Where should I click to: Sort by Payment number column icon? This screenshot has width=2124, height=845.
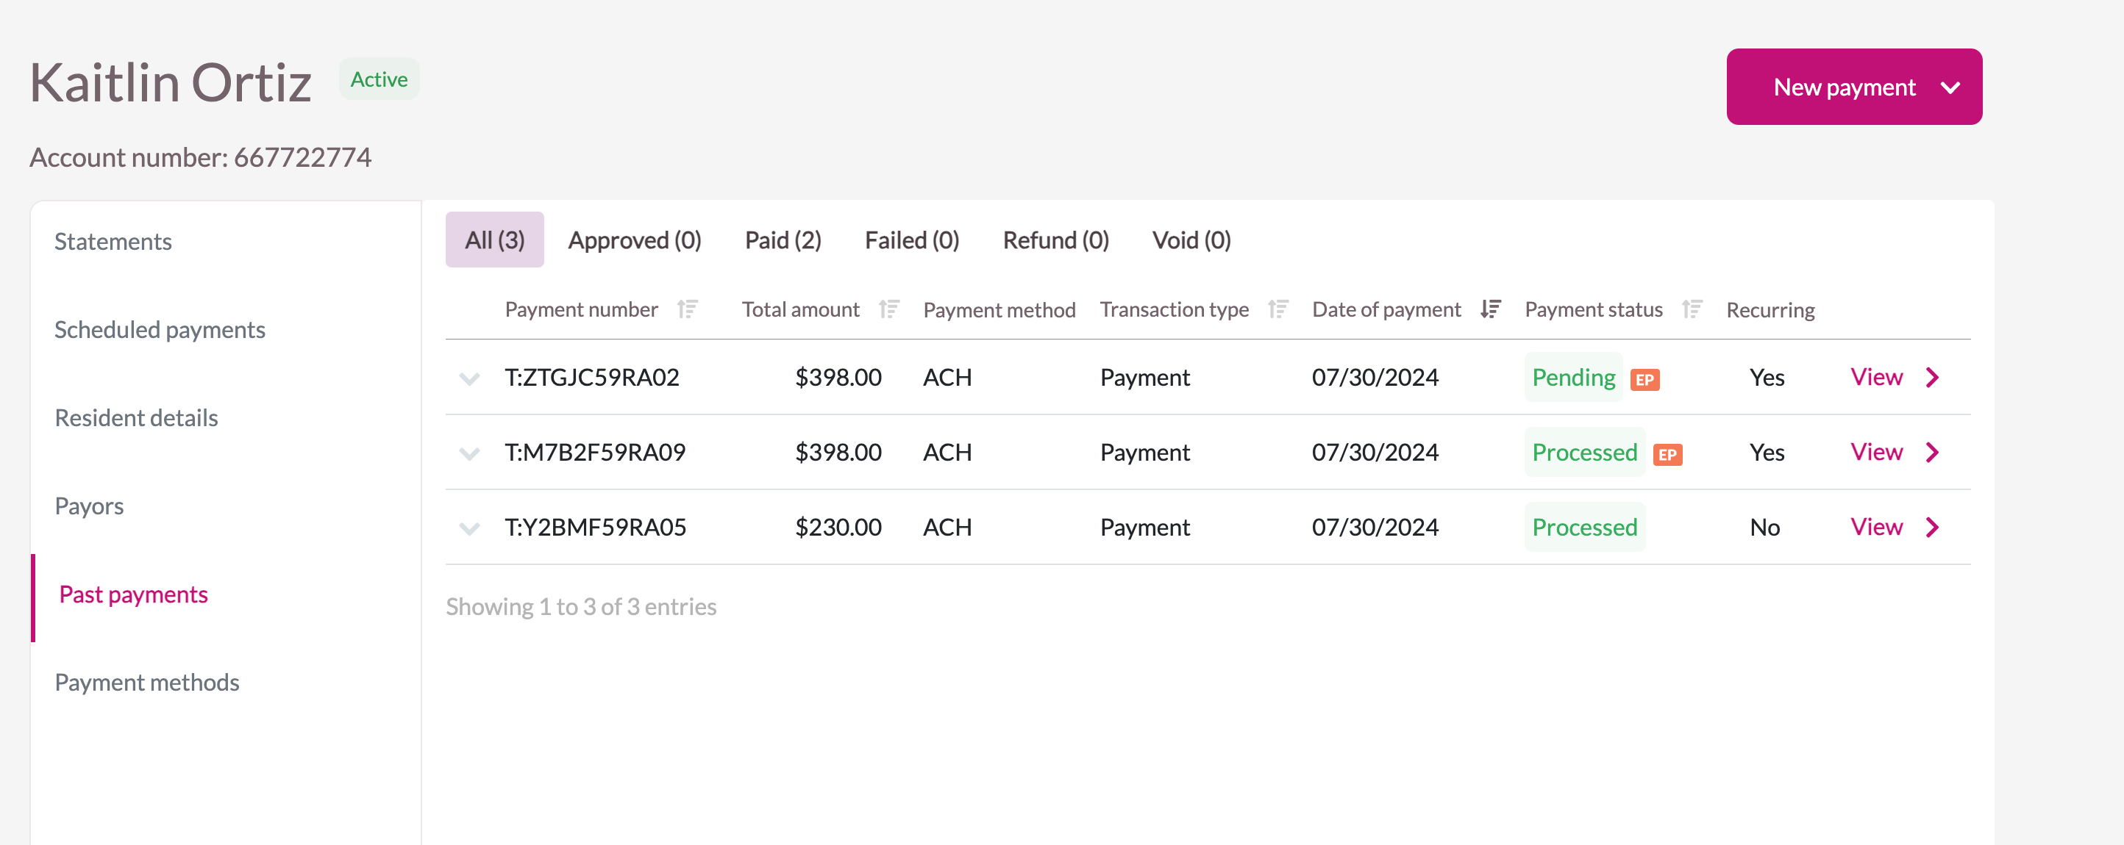(687, 309)
